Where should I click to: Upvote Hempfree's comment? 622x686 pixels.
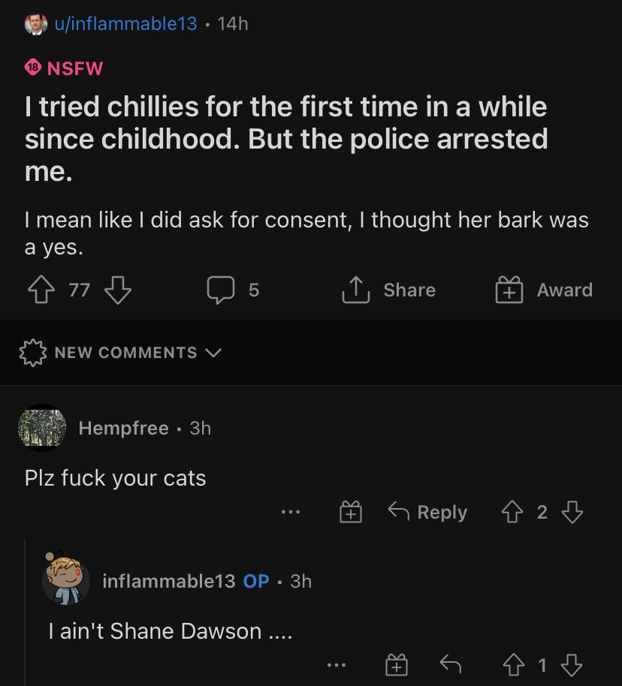(x=512, y=513)
